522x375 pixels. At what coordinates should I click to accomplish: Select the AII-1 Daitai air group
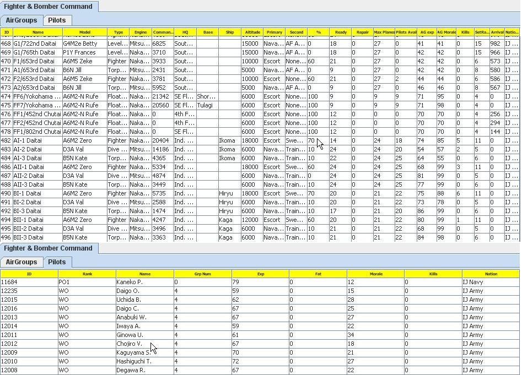click(260, 167)
